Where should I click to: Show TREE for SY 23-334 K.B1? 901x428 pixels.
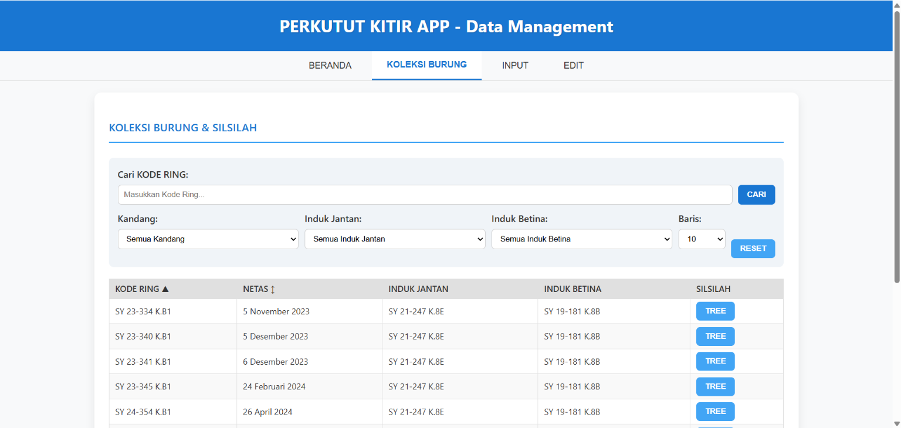tap(715, 311)
